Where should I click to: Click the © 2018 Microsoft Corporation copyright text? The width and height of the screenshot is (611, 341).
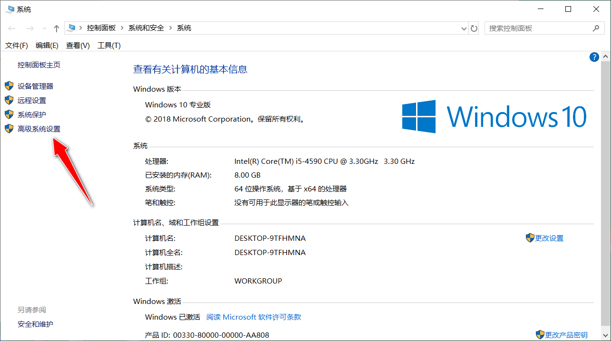tap(225, 119)
